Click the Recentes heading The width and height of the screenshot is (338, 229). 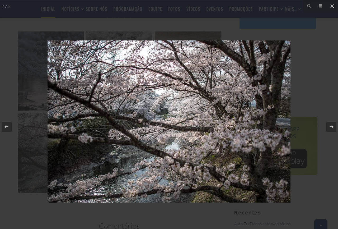click(247, 213)
